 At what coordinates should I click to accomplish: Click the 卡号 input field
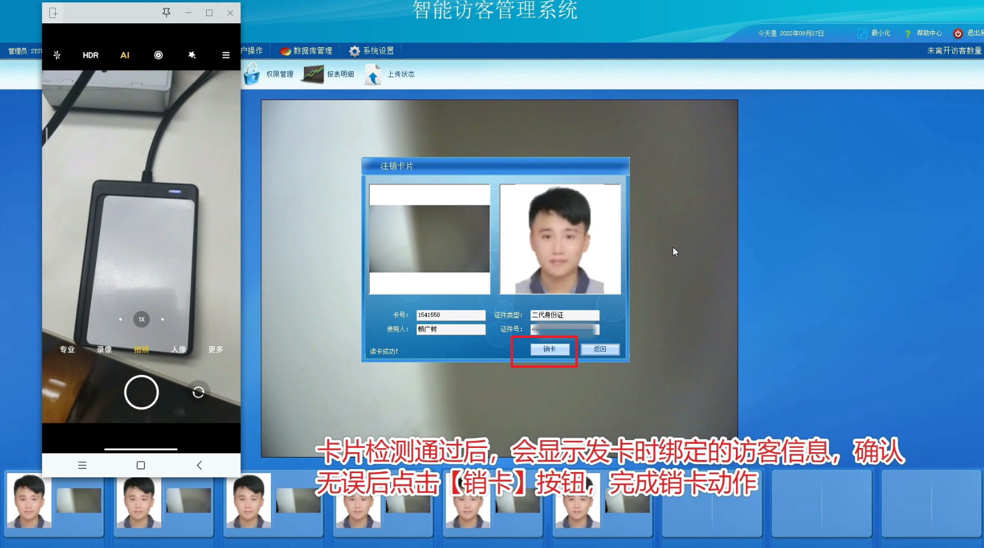pyautogui.click(x=451, y=315)
